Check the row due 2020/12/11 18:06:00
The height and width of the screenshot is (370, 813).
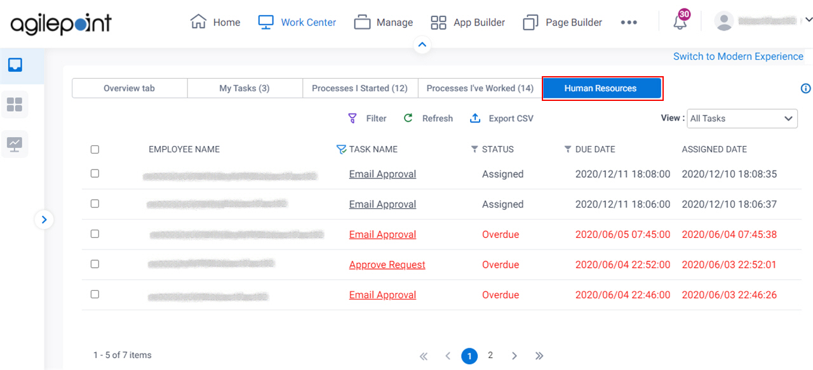pyautogui.click(x=95, y=204)
